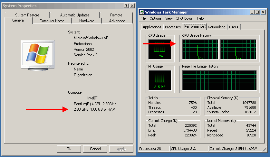Switch to the Applications tab
The width and height of the screenshot is (270, 157).
click(x=152, y=27)
